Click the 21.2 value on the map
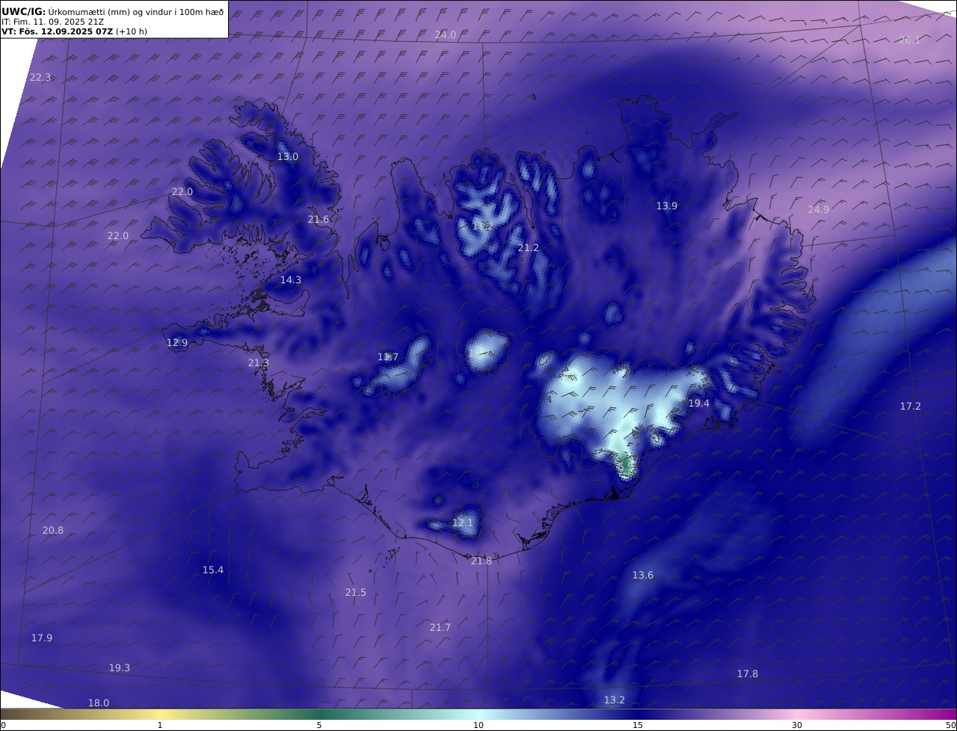957x731 pixels. coord(529,248)
